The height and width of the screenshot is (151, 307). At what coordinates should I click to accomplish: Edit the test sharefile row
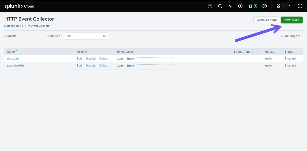79,66
